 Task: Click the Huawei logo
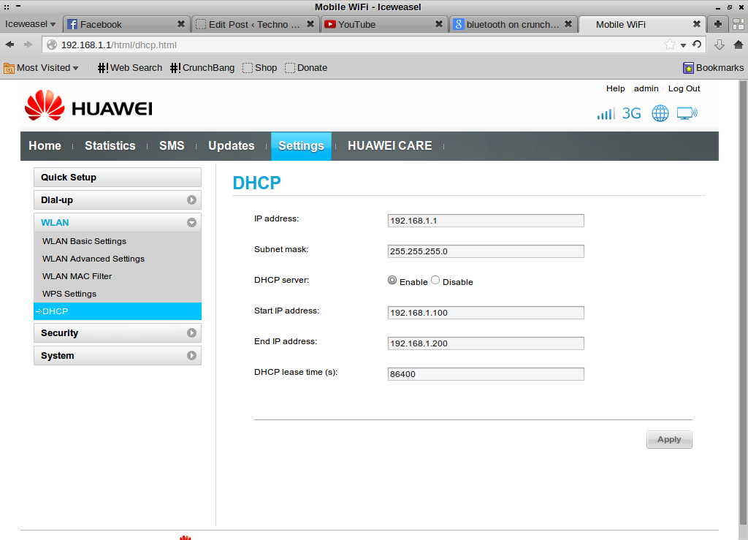[88, 107]
